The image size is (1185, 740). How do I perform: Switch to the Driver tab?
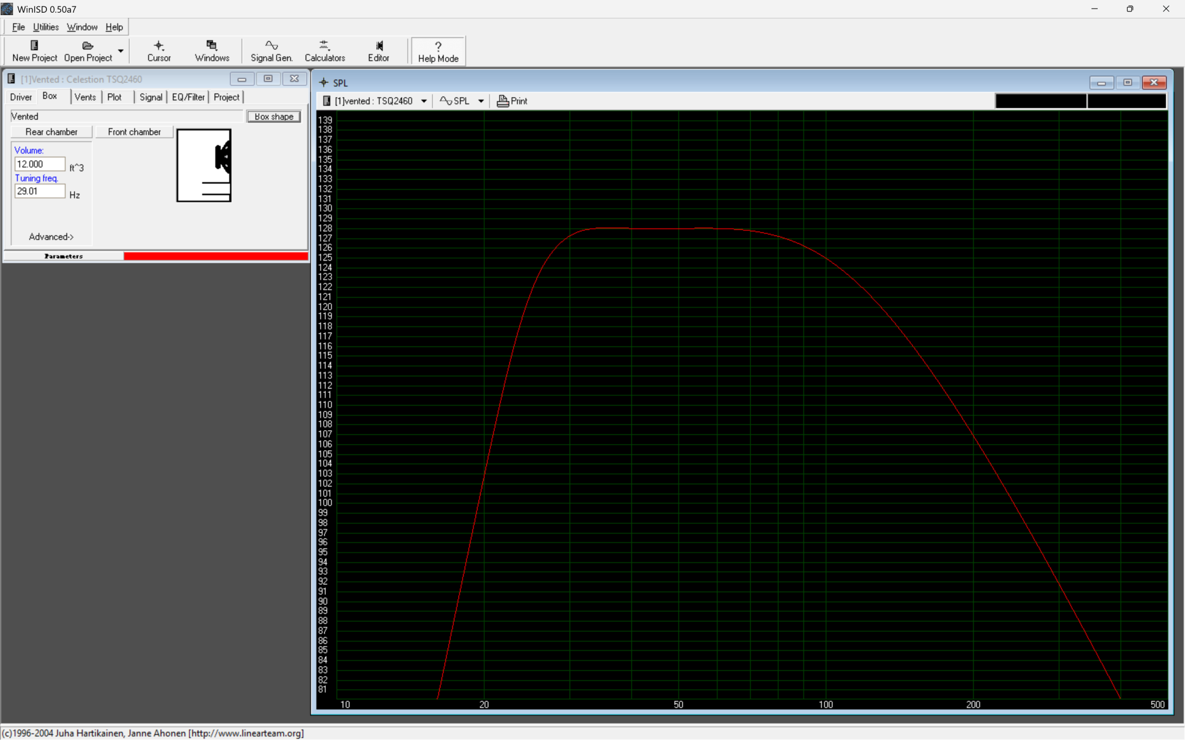21,97
